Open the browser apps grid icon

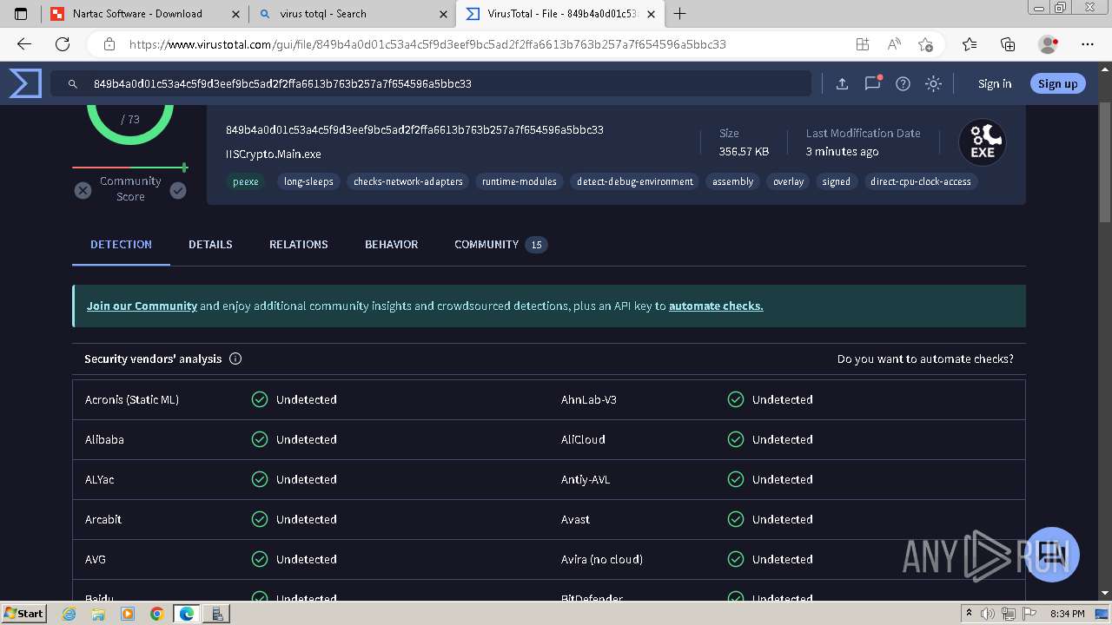(x=862, y=44)
